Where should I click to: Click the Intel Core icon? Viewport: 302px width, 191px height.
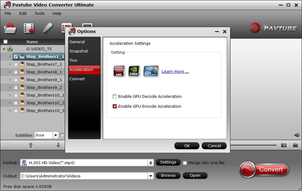[151, 71]
